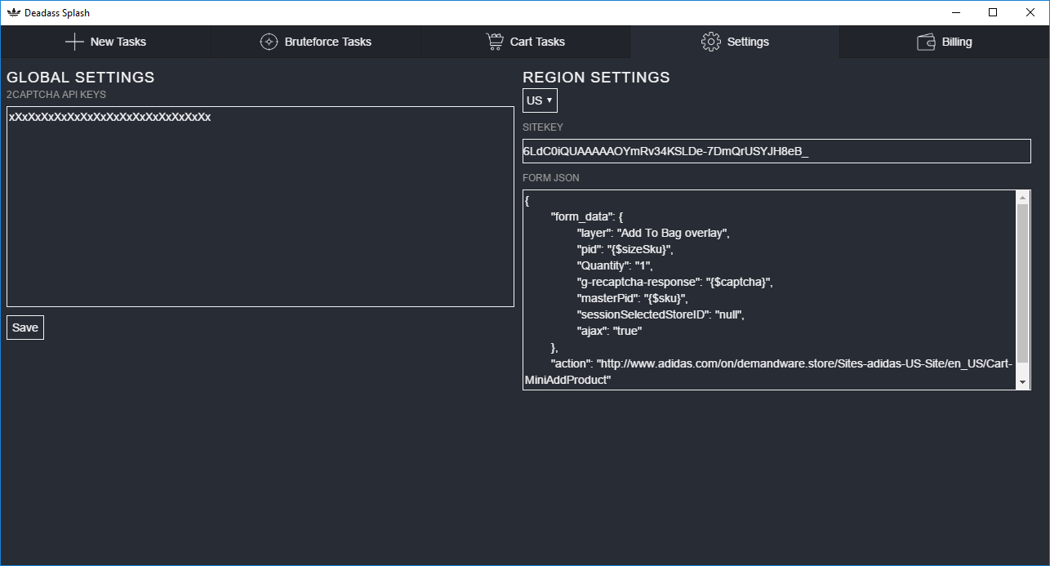Save the global settings
This screenshot has width=1050, height=566.
[25, 328]
